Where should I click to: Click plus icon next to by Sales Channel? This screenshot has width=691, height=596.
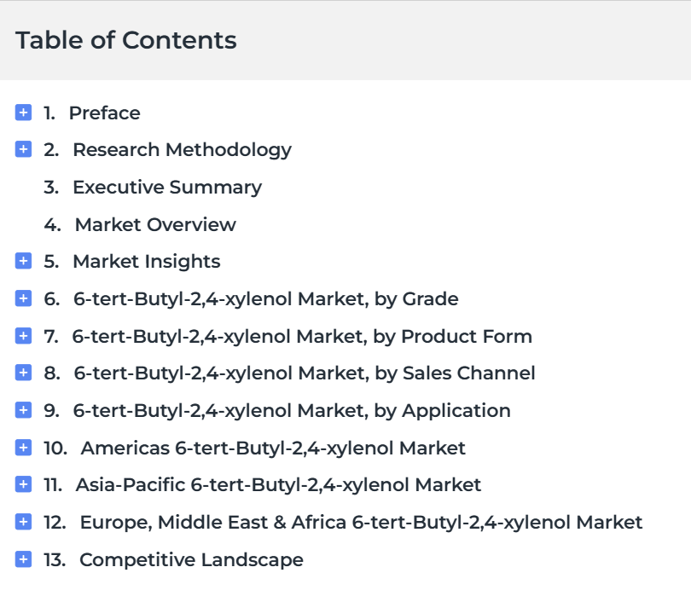pos(23,373)
